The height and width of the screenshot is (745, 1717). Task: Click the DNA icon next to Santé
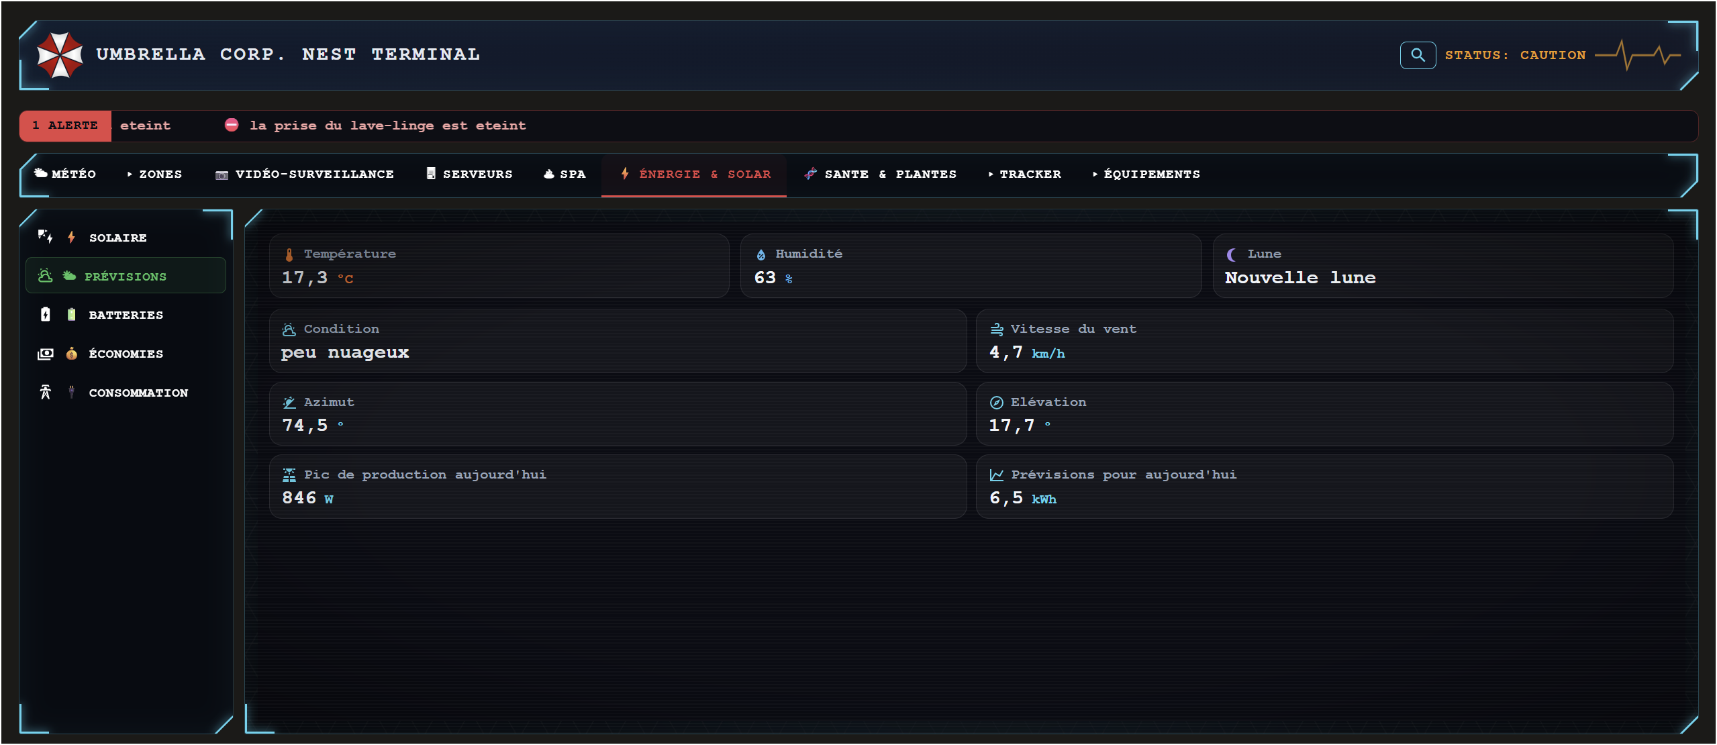click(810, 173)
